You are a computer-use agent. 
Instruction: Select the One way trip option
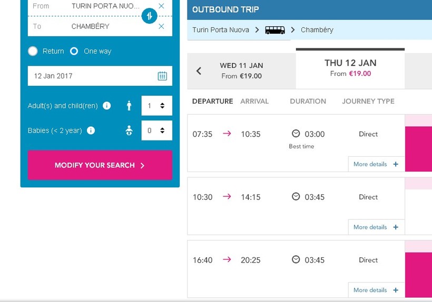pyautogui.click(x=74, y=51)
